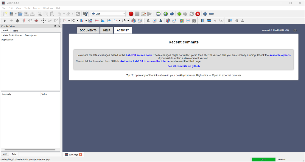
Task: Switch to the Tasks tab in Combo View
Action: click(15, 31)
